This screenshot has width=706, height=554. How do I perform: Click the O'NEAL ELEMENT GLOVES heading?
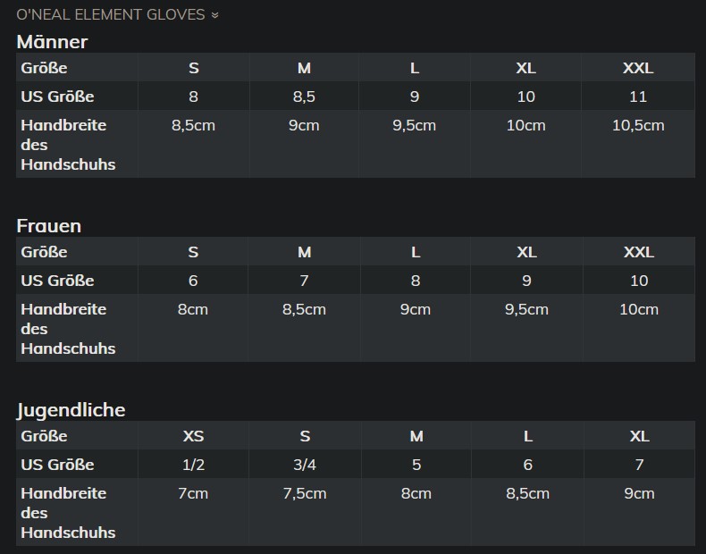(111, 15)
